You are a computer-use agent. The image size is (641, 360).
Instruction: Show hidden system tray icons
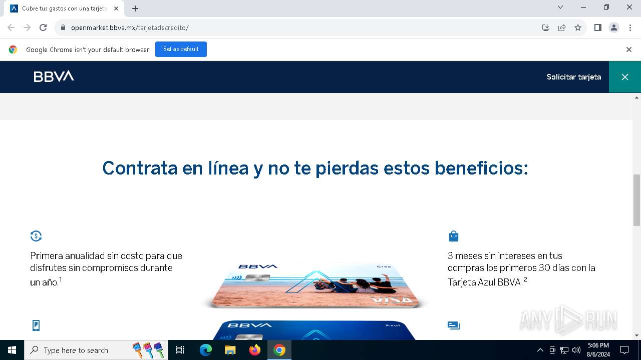[x=540, y=350]
